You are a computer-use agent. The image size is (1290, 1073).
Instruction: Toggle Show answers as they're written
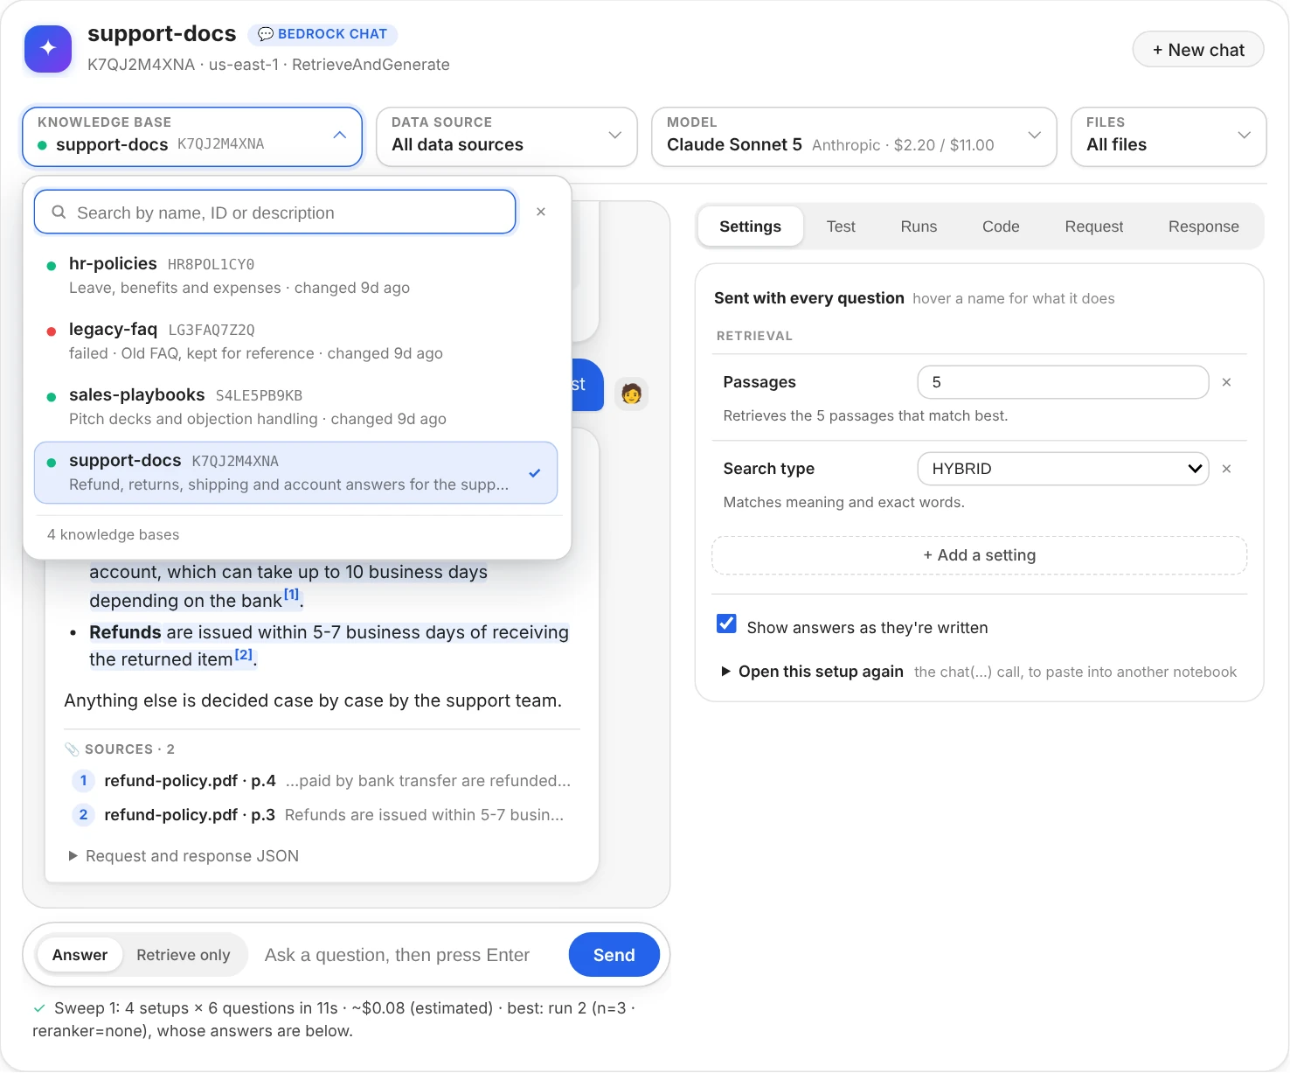click(x=726, y=624)
